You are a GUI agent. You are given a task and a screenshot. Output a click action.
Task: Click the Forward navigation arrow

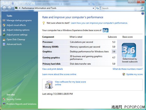pos(10,8)
